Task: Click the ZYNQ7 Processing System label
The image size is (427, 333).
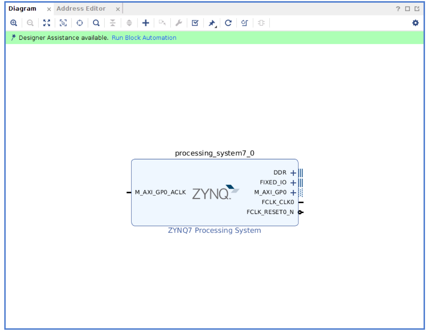Action: point(215,230)
